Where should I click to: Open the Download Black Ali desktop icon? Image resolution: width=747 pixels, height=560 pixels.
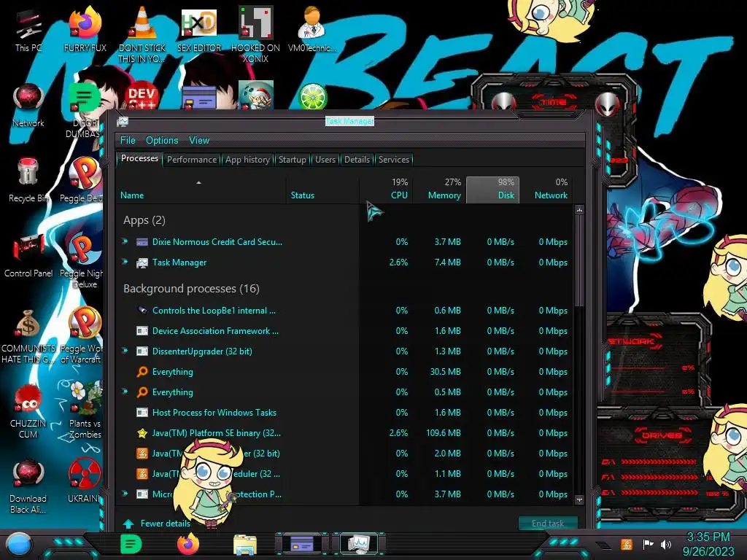(28, 486)
